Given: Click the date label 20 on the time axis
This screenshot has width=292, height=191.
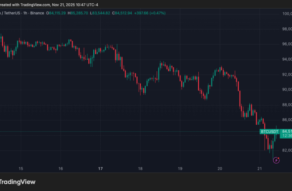Looking at the screenshot, I should 220,169.
